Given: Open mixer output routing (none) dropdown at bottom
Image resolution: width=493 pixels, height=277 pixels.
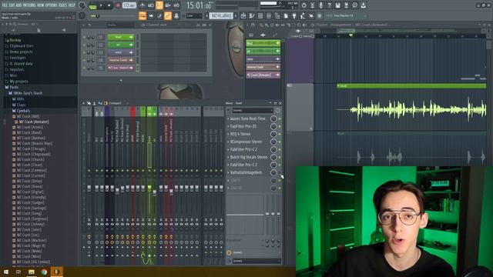Looking at the screenshot, I should [x=257, y=261].
